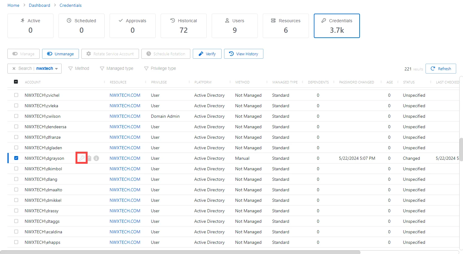Open the Method filter dropdown
463x254 pixels.
[x=79, y=68]
